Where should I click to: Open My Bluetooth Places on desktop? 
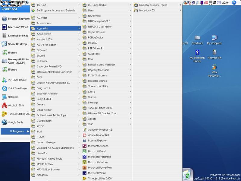pyautogui.click(x=197, y=56)
